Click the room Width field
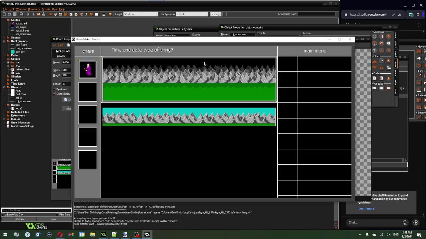Image resolution: width=426 pixels, height=239 pixels. (x=66, y=70)
